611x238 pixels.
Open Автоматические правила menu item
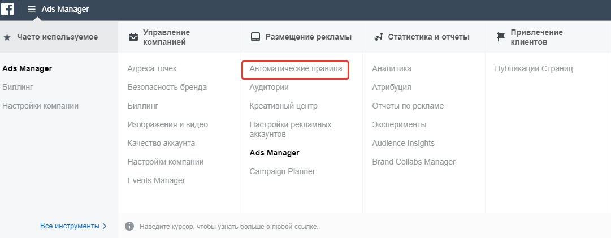click(x=296, y=69)
